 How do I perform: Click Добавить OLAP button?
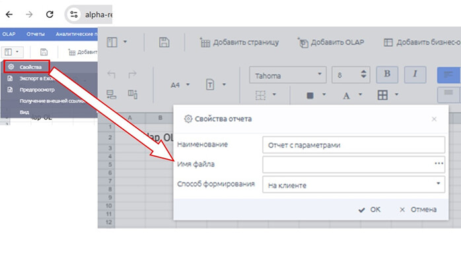coord(331,42)
